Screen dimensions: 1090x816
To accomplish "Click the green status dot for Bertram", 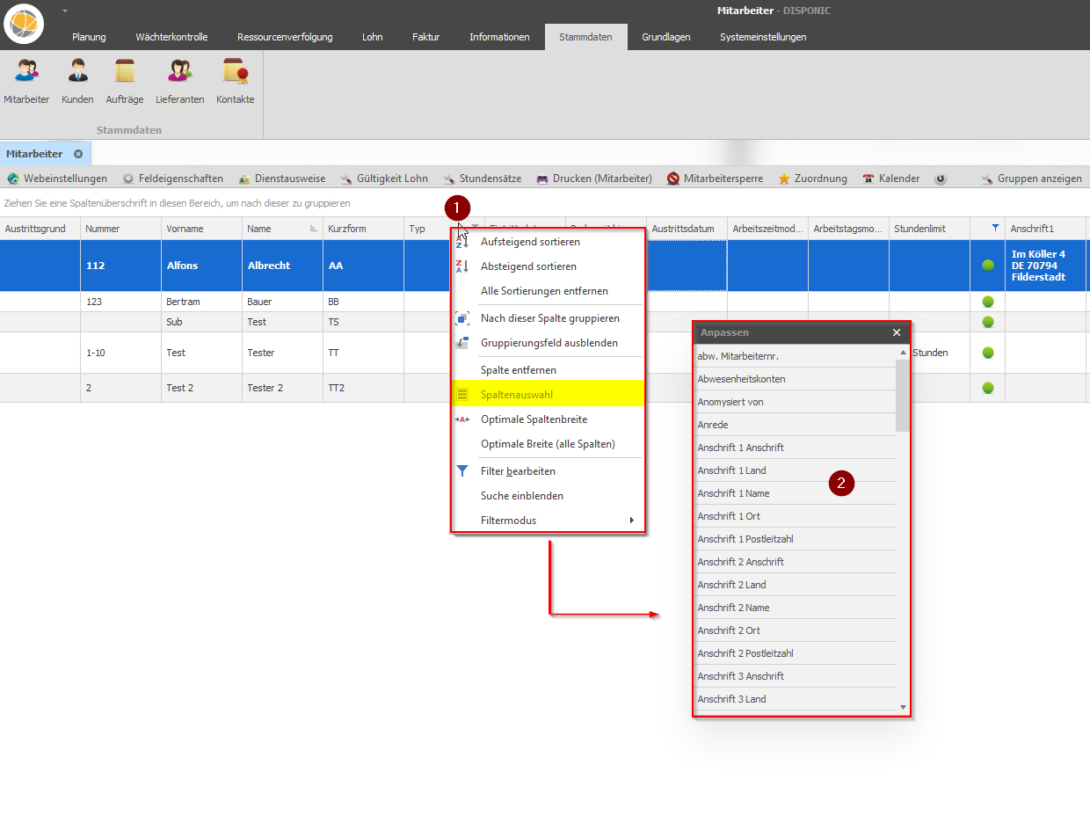I will point(987,302).
